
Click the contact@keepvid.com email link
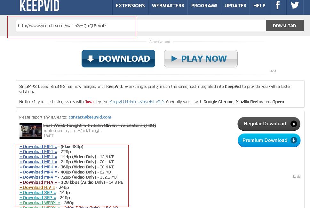coord(90,117)
